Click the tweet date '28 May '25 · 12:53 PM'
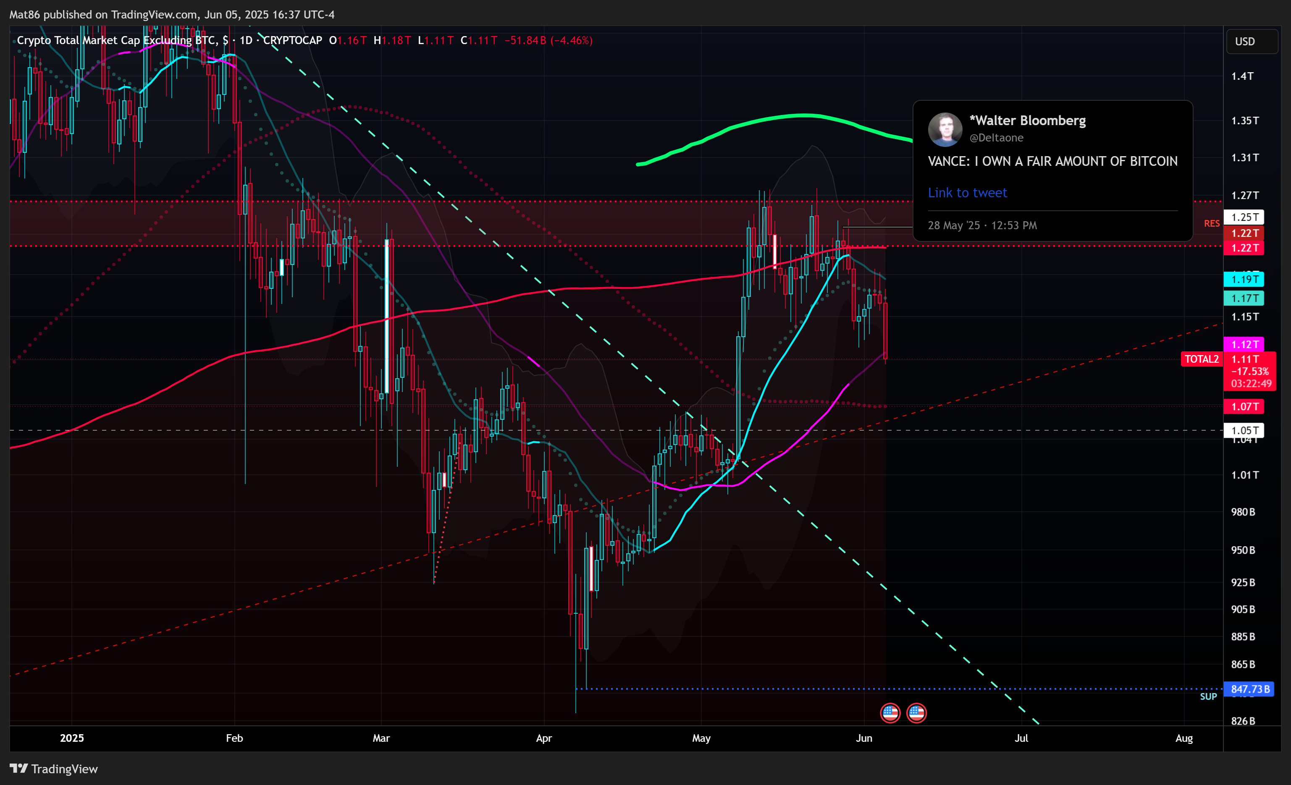The image size is (1291, 785). tap(982, 226)
